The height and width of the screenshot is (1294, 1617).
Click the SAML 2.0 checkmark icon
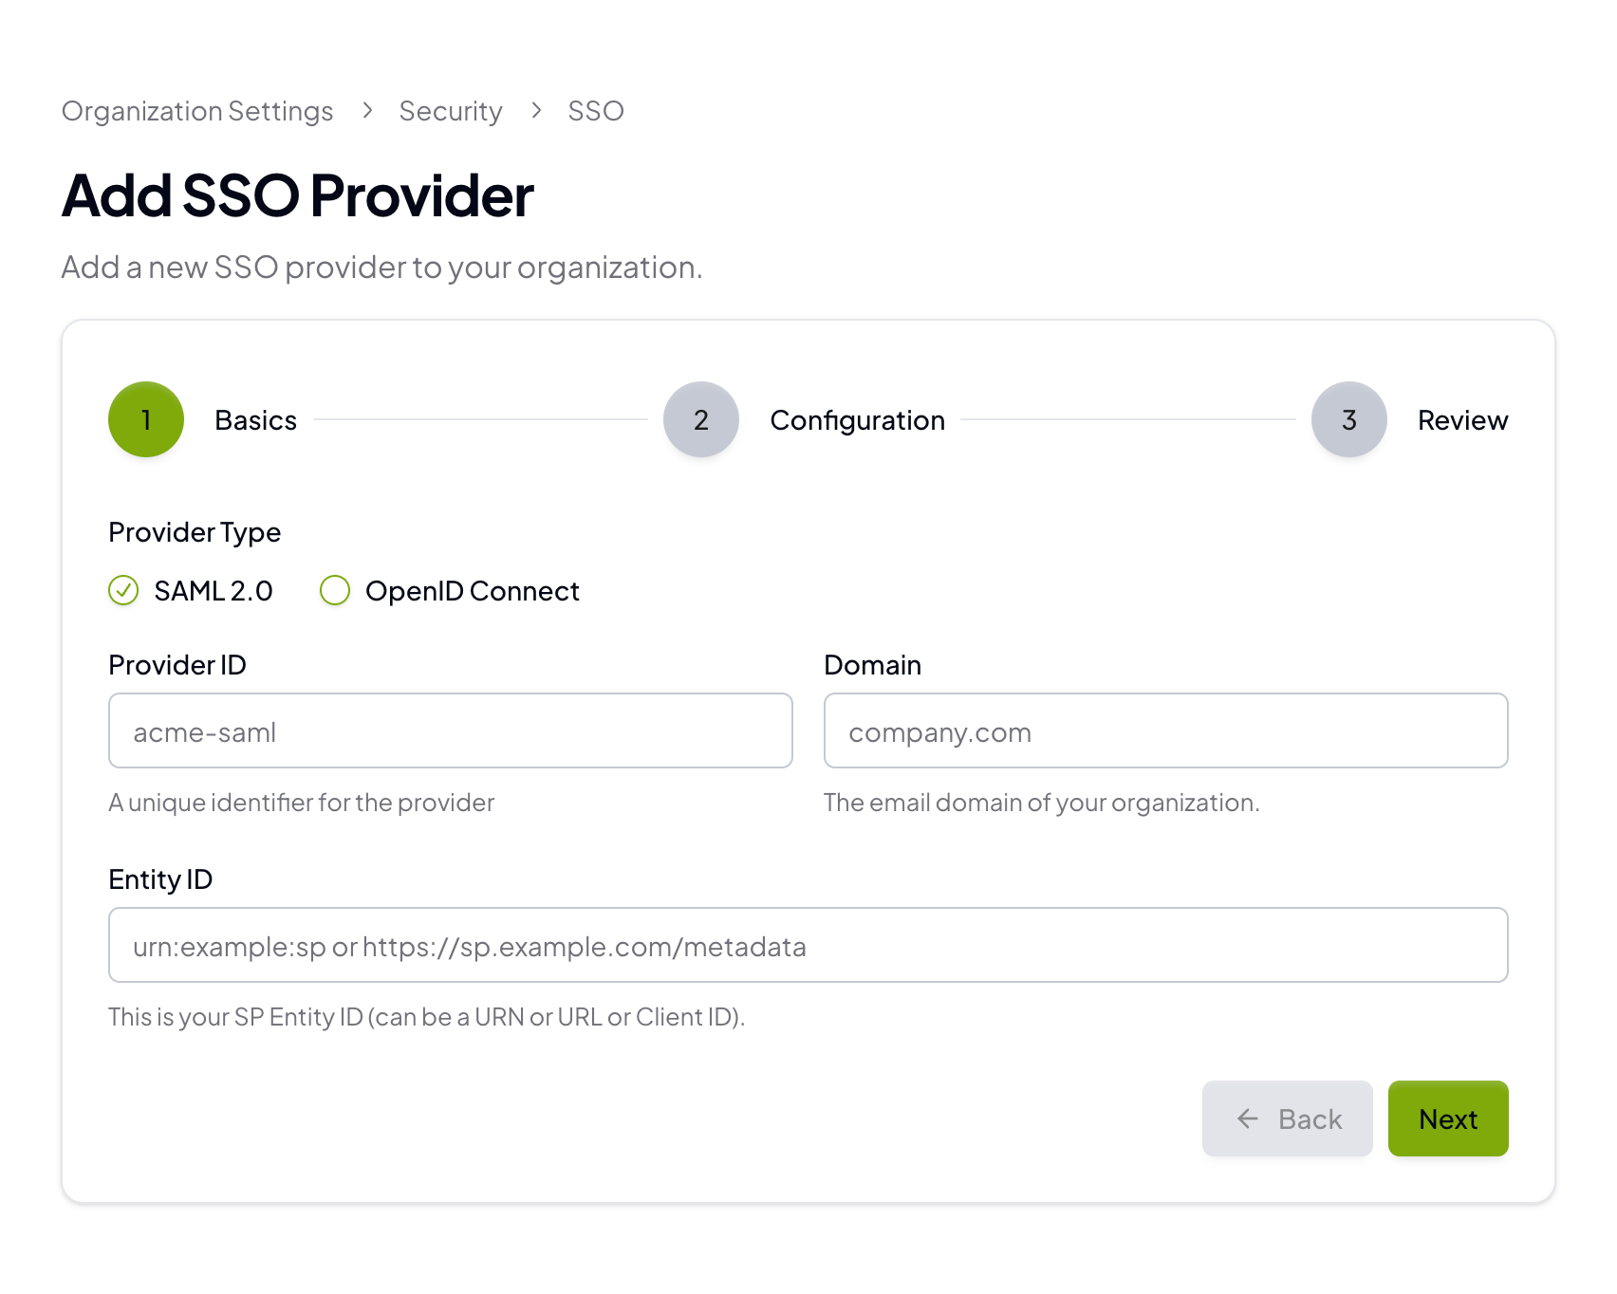click(x=123, y=590)
